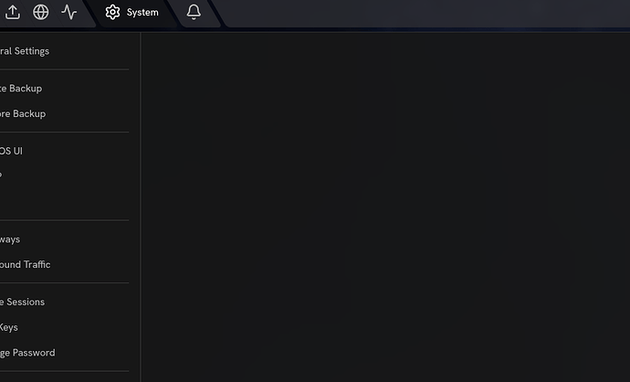Open the globe network tab
The width and height of the screenshot is (630, 382).
40,12
